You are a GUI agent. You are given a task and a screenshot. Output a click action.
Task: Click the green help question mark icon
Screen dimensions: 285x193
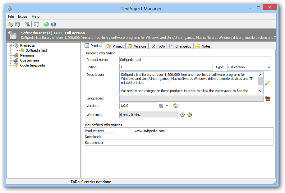click(46, 24)
